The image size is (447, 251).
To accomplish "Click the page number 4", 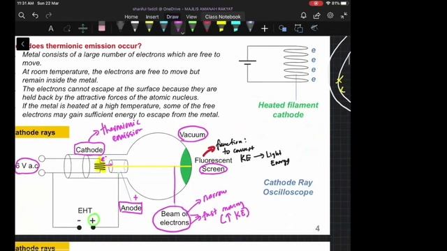I will click(318, 229).
